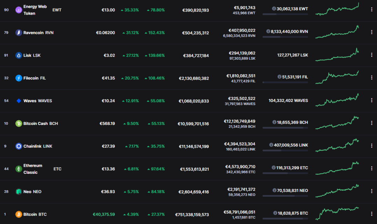
Task: Click the EWT supply progress bar
Action: (285, 14)
